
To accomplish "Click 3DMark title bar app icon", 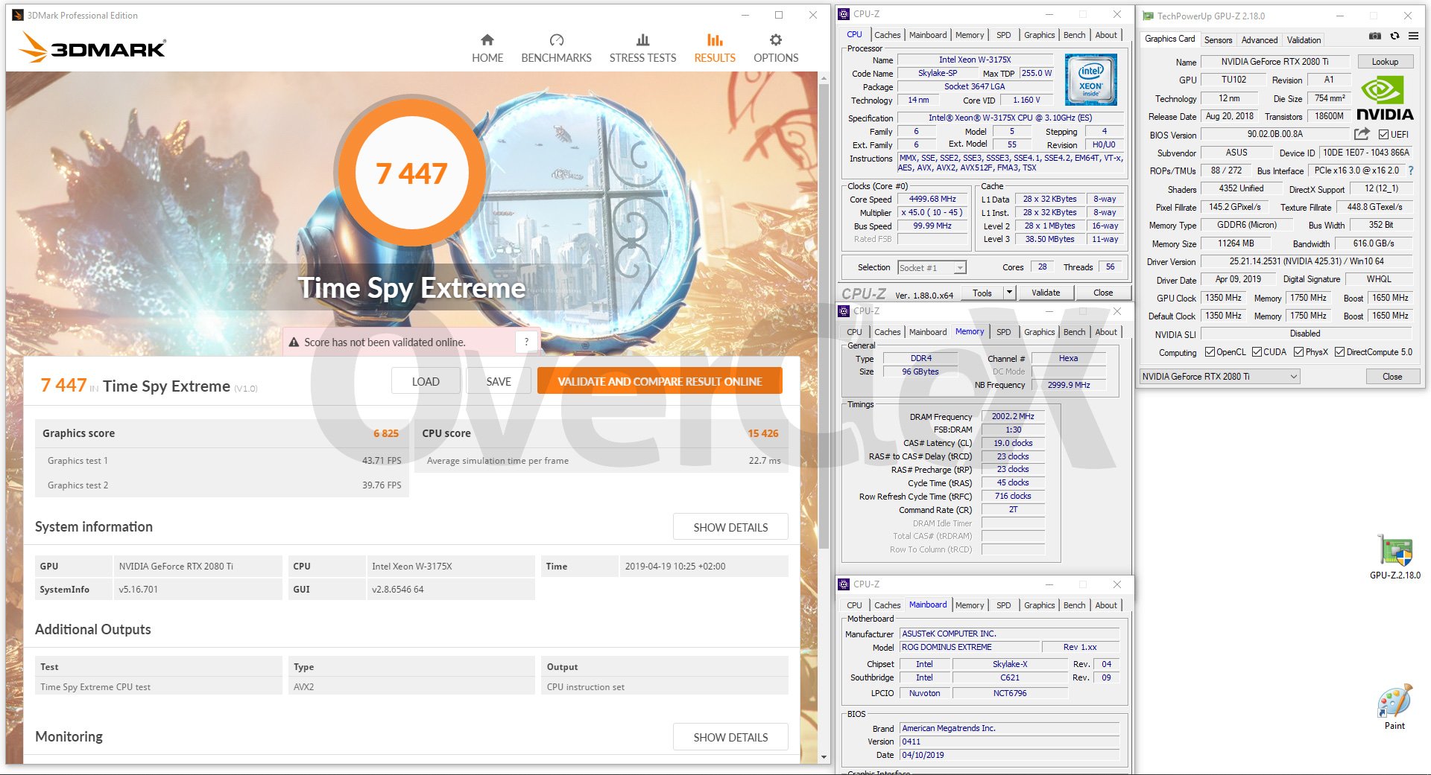I will [x=18, y=15].
